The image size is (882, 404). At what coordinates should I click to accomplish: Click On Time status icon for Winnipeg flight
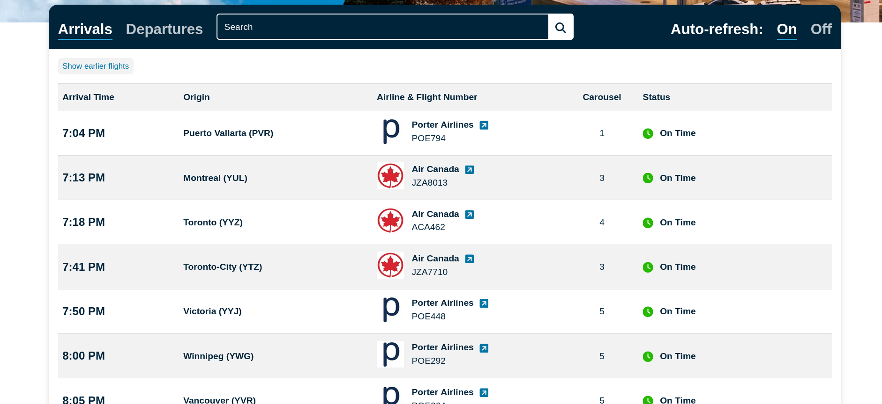(648, 356)
